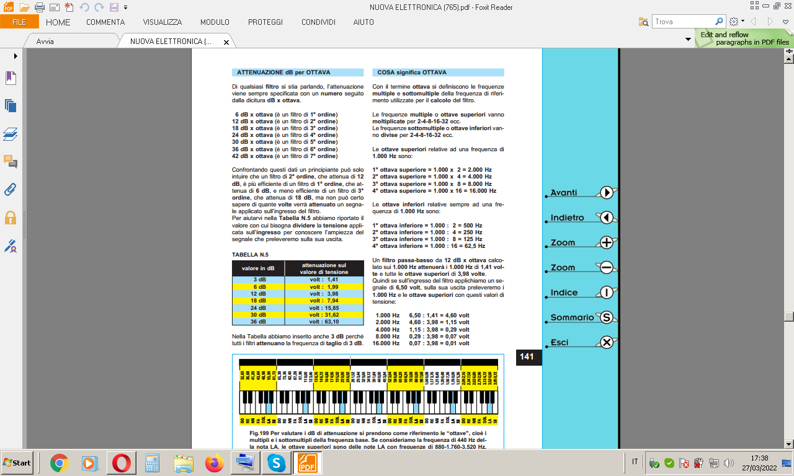Show the Layers panel
The height and width of the screenshot is (476, 794).
click(x=11, y=134)
